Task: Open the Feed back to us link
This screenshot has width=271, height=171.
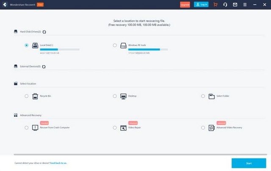Action: click(58, 163)
